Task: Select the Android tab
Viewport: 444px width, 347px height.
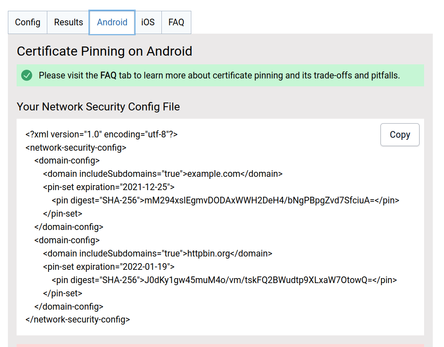Action: [x=112, y=22]
